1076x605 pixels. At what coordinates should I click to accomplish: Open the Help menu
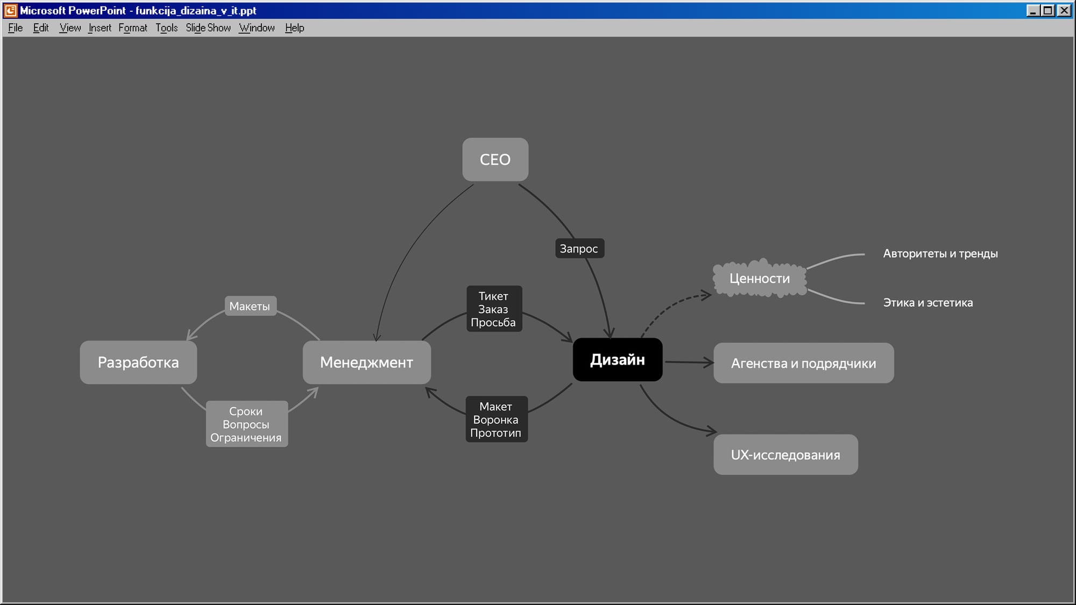pyautogui.click(x=294, y=28)
